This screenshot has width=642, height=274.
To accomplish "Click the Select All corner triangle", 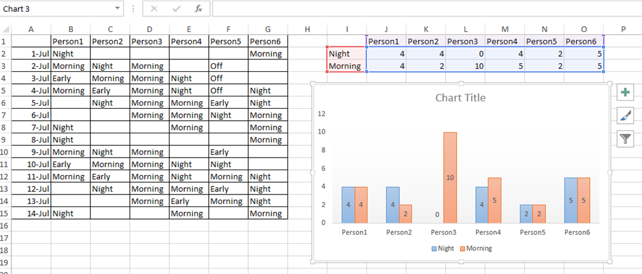I will (6, 29).
